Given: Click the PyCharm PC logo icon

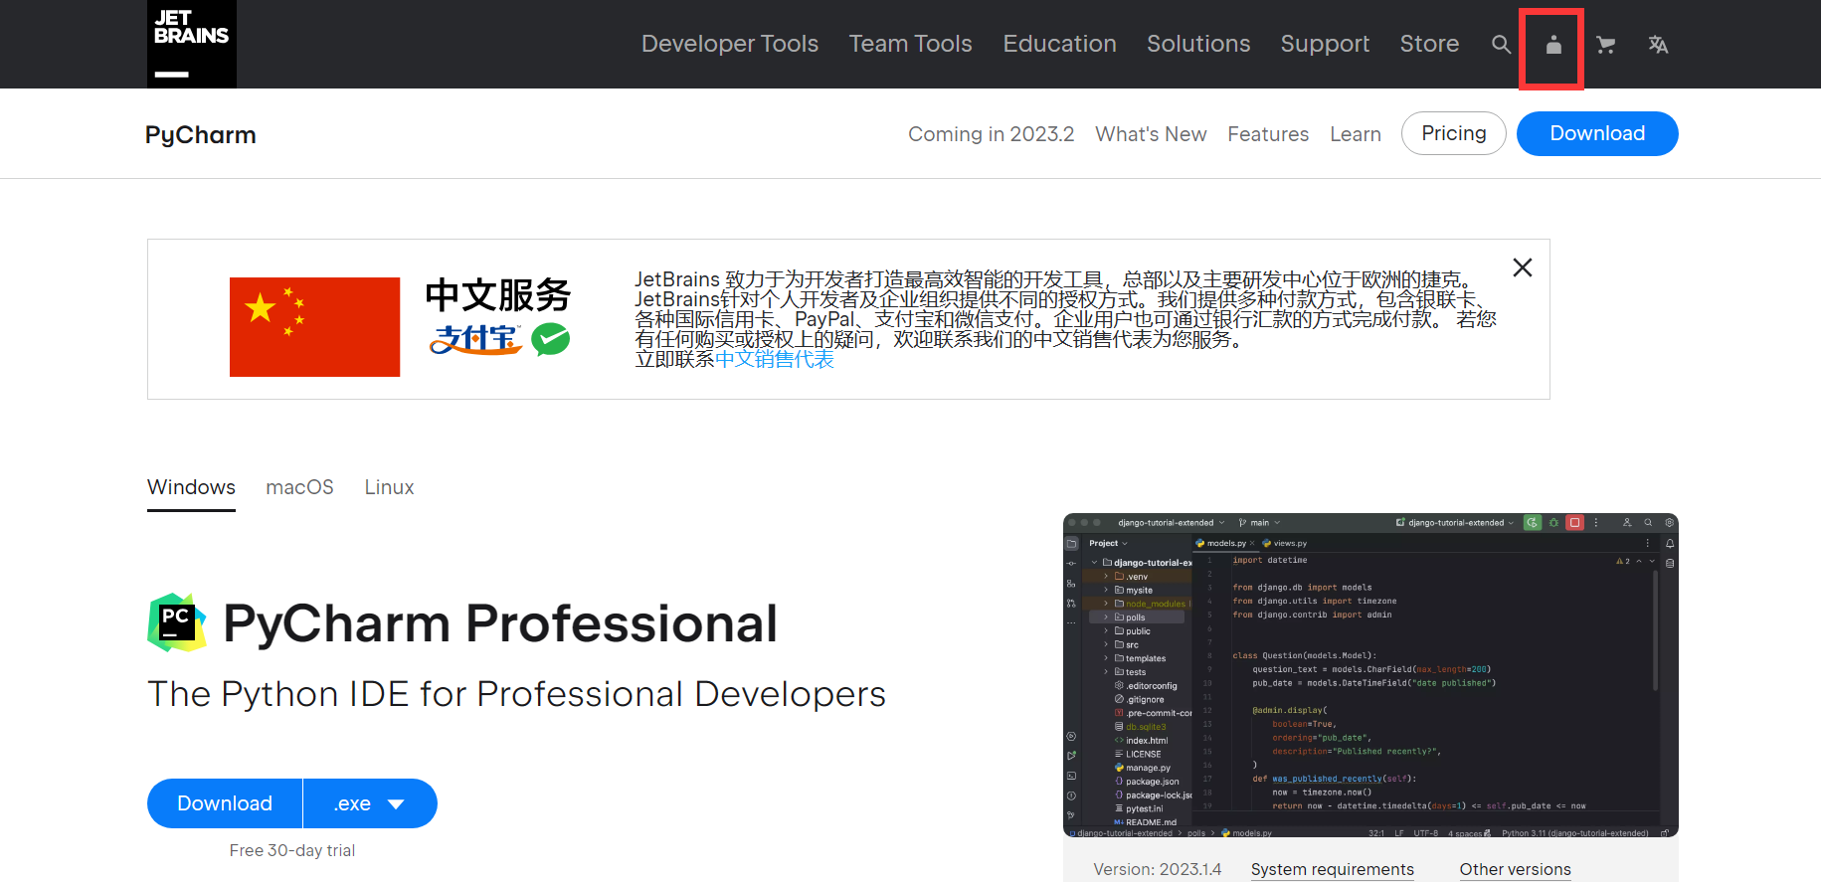Looking at the screenshot, I should 177,622.
